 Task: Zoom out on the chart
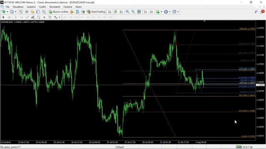point(133,12)
